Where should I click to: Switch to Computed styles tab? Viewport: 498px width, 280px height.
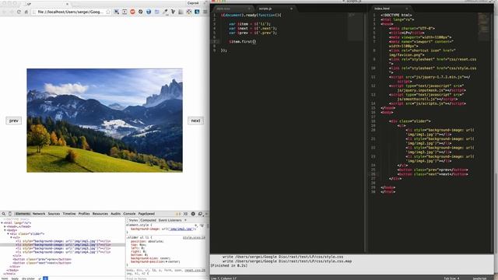(x=148, y=220)
